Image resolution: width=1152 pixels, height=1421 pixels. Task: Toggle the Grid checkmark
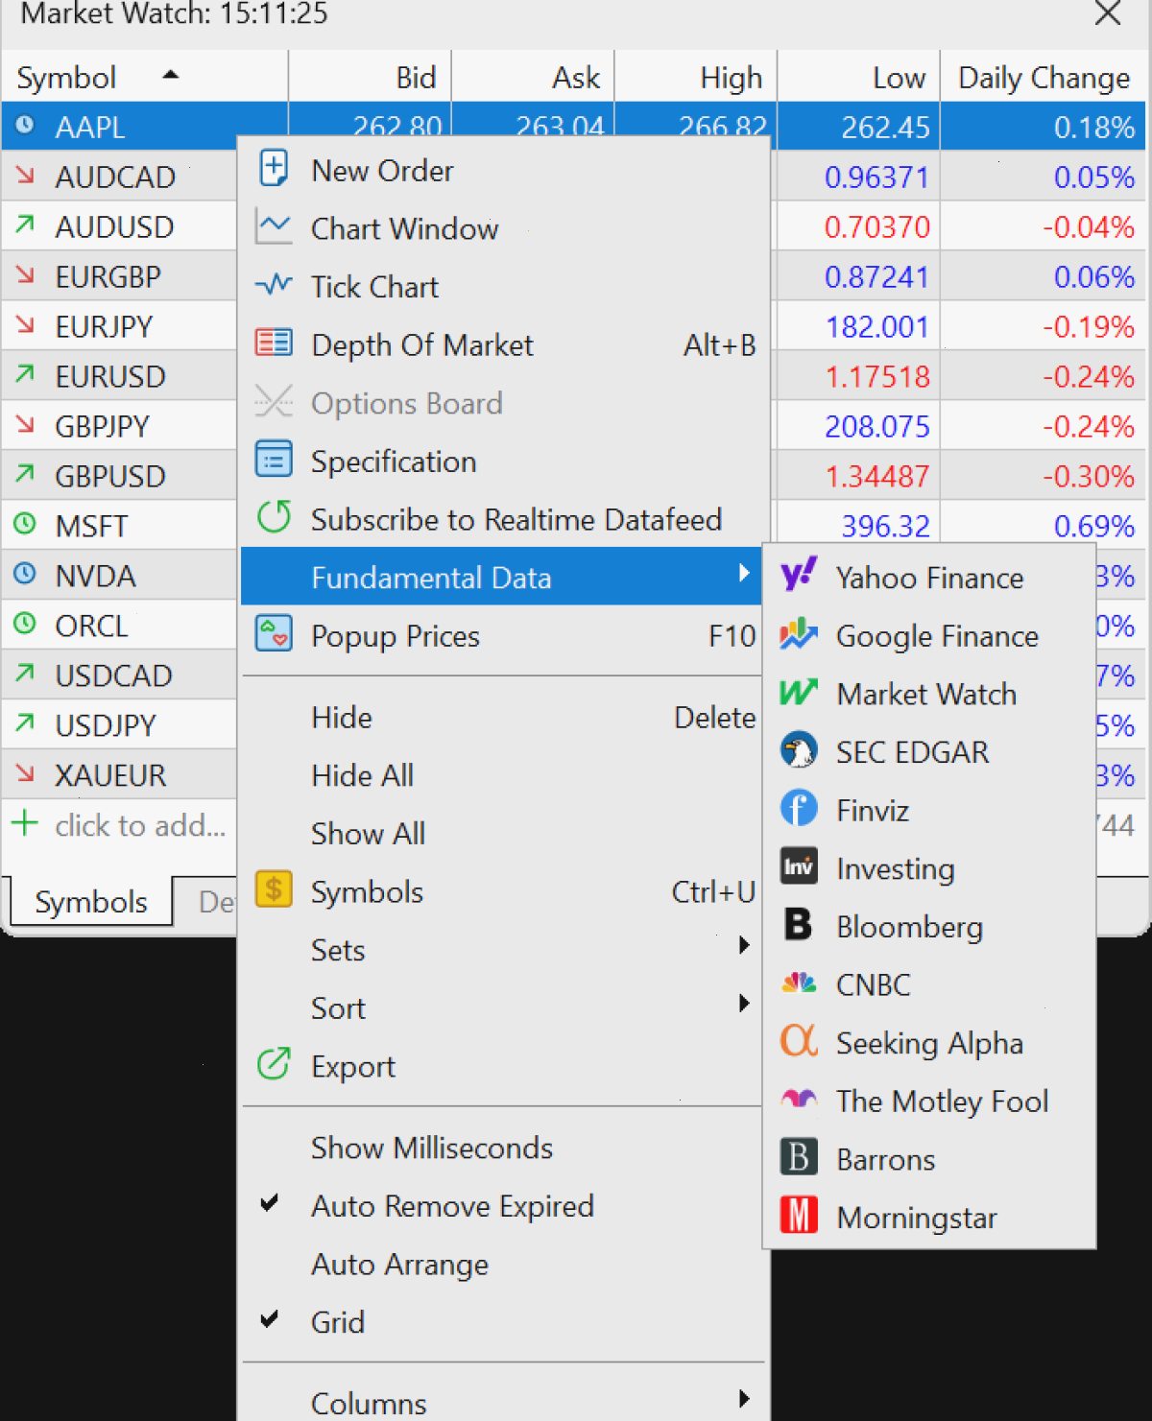pos(270,1319)
